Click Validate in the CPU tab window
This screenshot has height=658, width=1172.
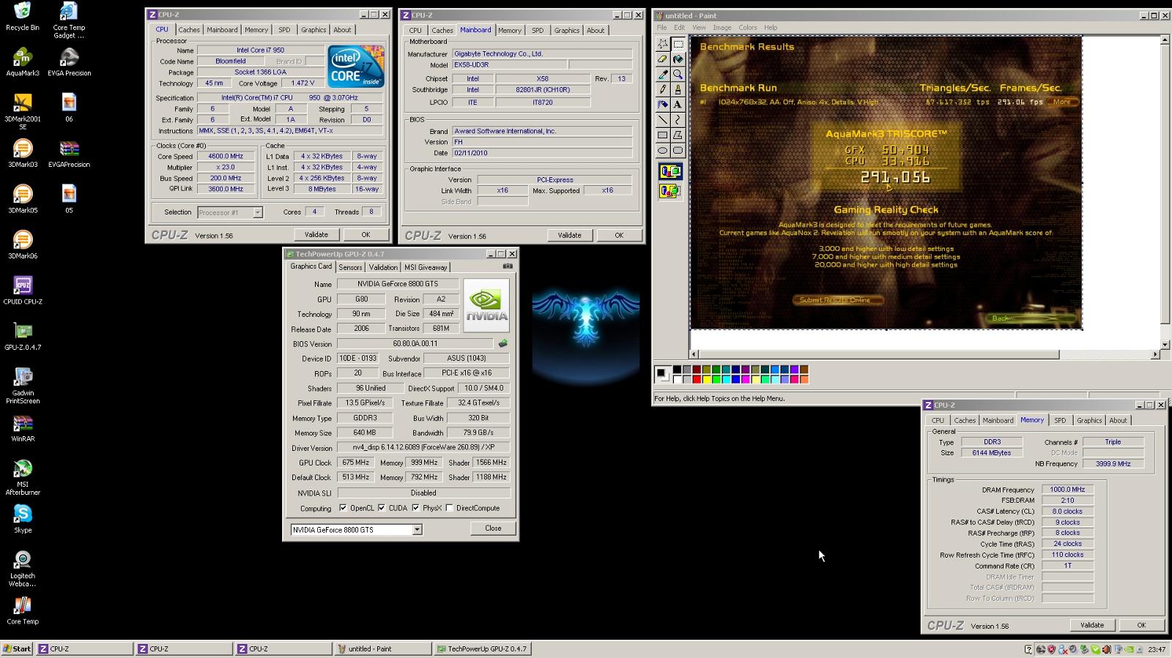(316, 235)
